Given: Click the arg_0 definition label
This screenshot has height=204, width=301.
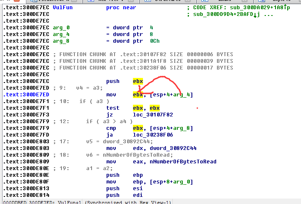Looking at the screenshot, I should 61,28.
